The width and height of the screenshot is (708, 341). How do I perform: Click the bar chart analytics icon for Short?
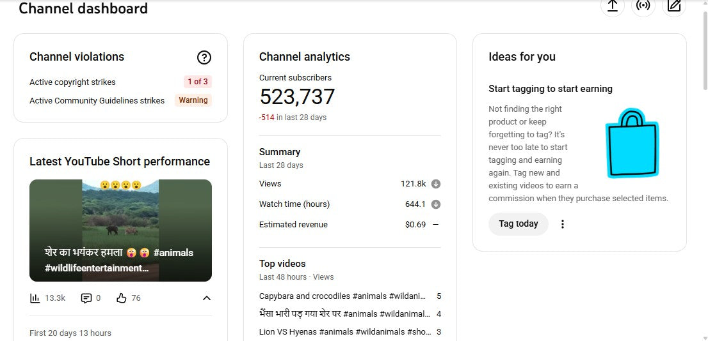[35, 298]
